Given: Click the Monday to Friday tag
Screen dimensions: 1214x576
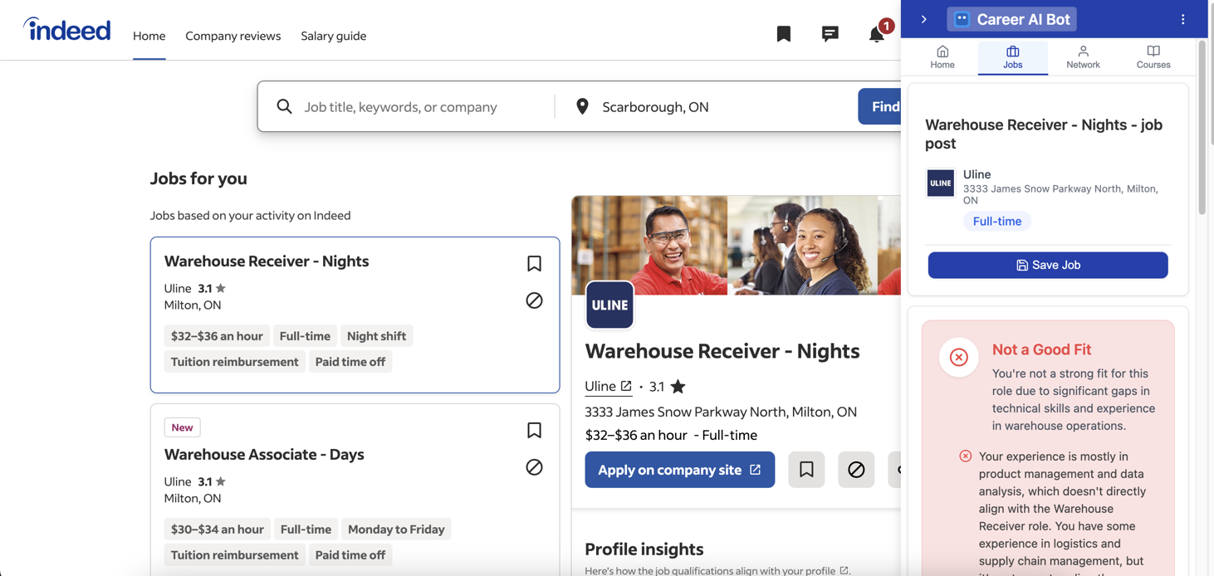Looking at the screenshot, I should click(x=396, y=530).
